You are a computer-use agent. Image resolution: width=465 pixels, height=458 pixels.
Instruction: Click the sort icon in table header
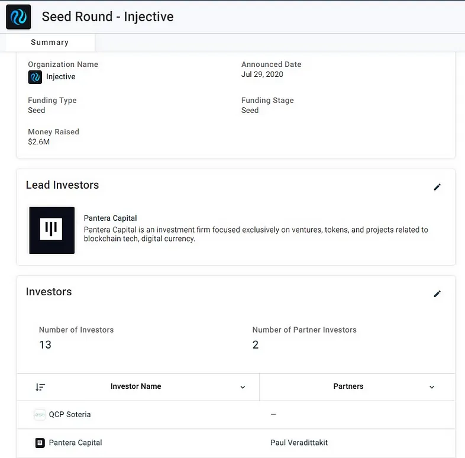click(x=40, y=387)
